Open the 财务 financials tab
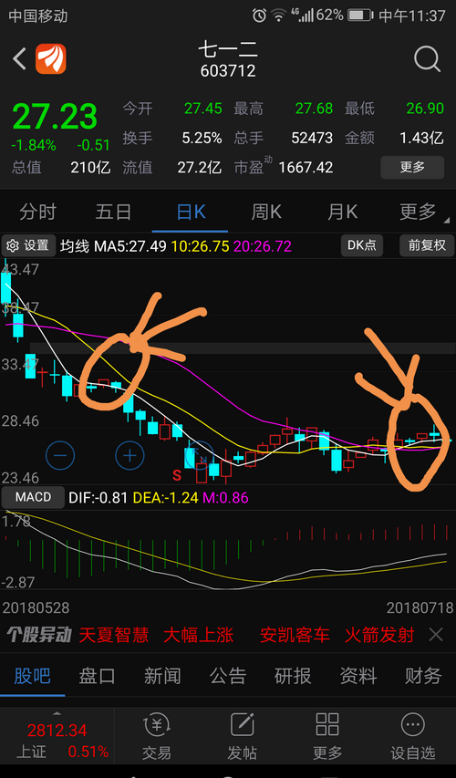The width and height of the screenshot is (456, 778). pyautogui.click(x=423, y=676)
